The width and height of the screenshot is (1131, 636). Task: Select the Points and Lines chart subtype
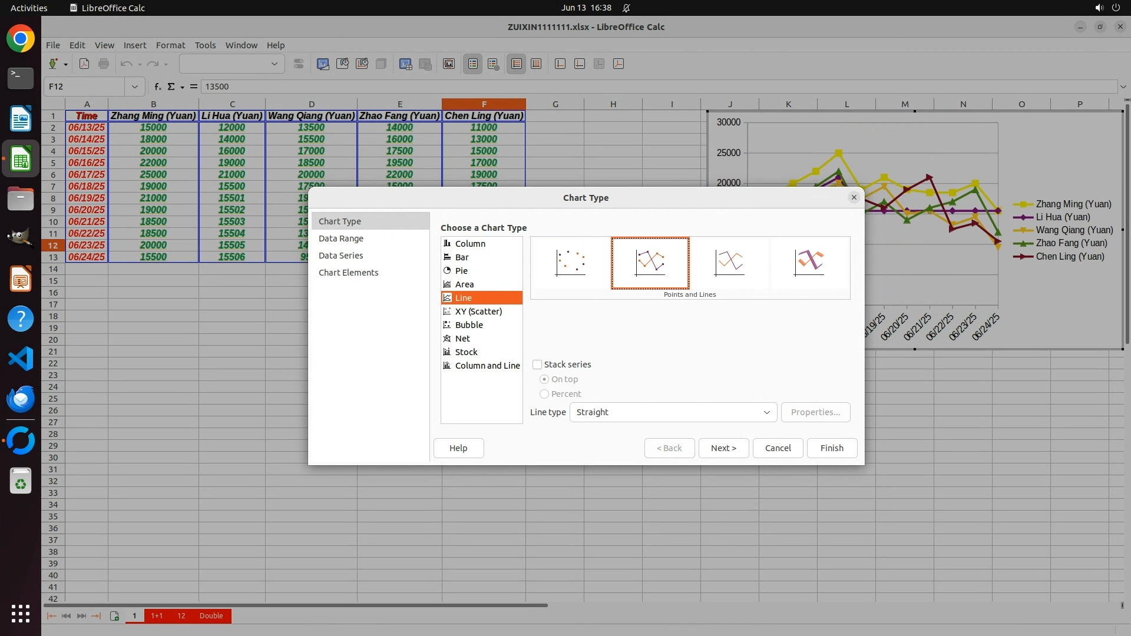[x=650, y=263]
